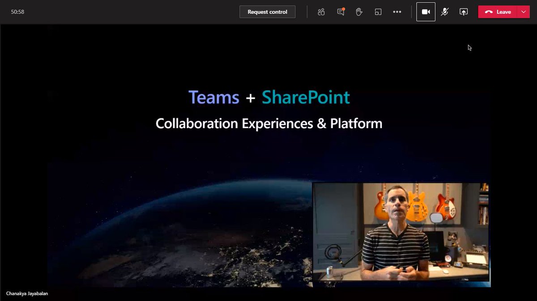Screen dimensions: 537x301
Task: Click the meeting timer 50:58
Action: pyautogui.click(x=17, y=12)
